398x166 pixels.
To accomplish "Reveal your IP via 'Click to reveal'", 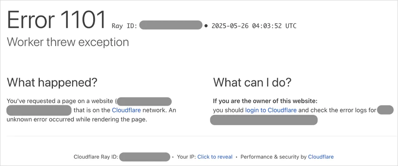I will click(x=215, y=157).
